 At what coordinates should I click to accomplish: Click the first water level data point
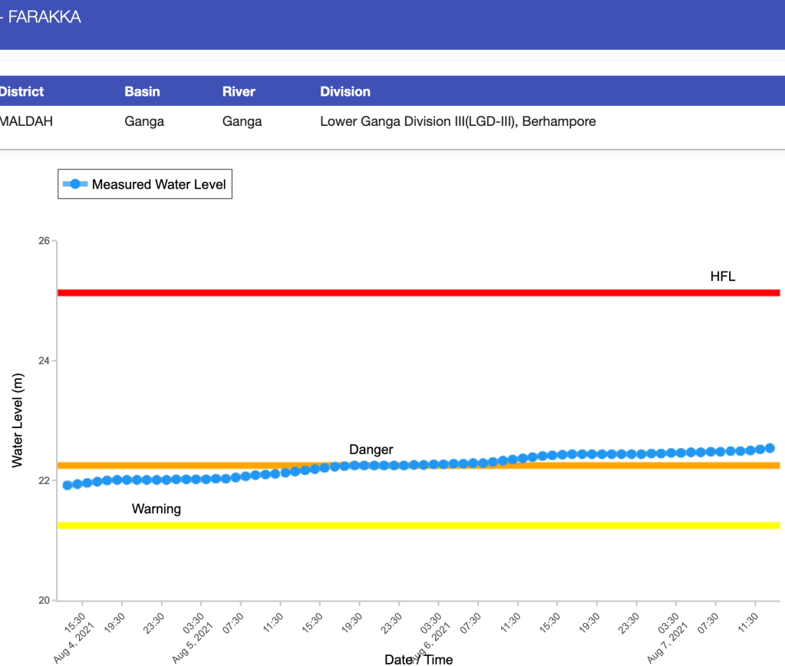tap(68, 485)
